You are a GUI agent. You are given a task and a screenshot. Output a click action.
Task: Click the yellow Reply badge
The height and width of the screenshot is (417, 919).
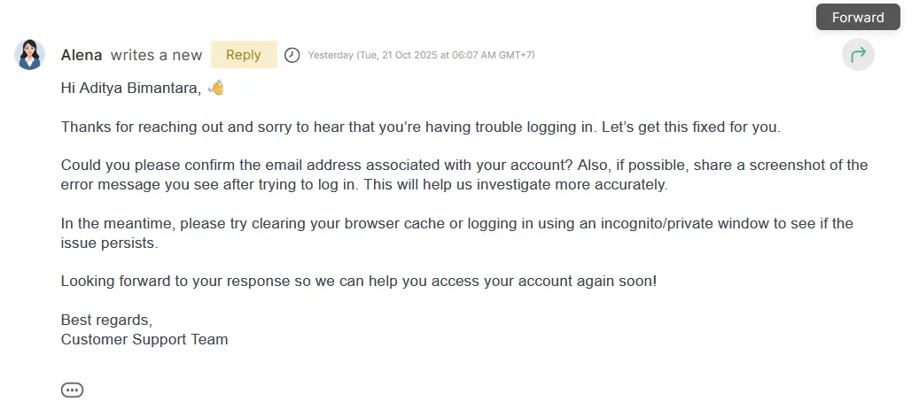pyautogui.click(x=244, y=55)
